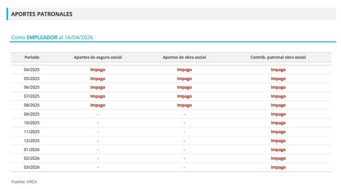The image size is (341, 189).
Task: Select the 07/2025 period cell
Action: [x=32, y=96]
